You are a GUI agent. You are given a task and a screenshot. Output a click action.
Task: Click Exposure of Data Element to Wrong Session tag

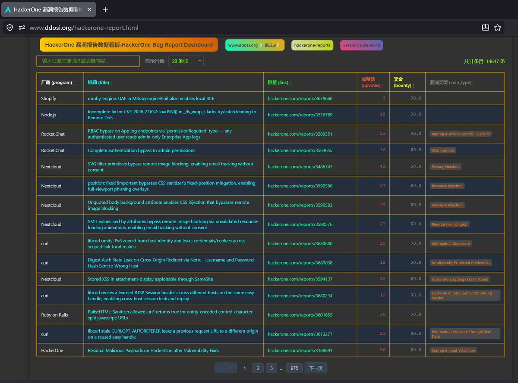(465, 296)
